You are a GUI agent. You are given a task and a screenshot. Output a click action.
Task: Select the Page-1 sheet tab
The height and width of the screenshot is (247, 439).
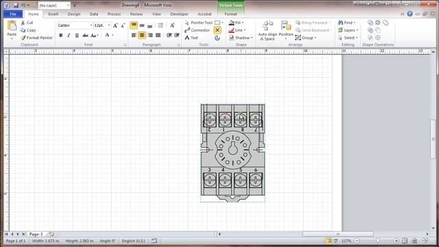point(36,234)
